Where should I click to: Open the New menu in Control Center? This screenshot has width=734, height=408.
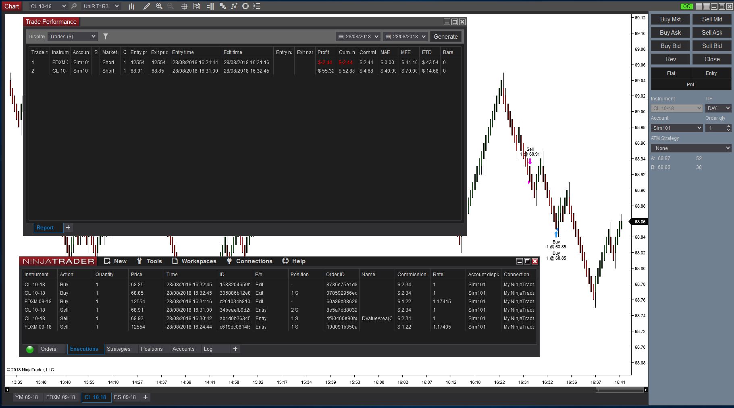(x=115, y=261)
